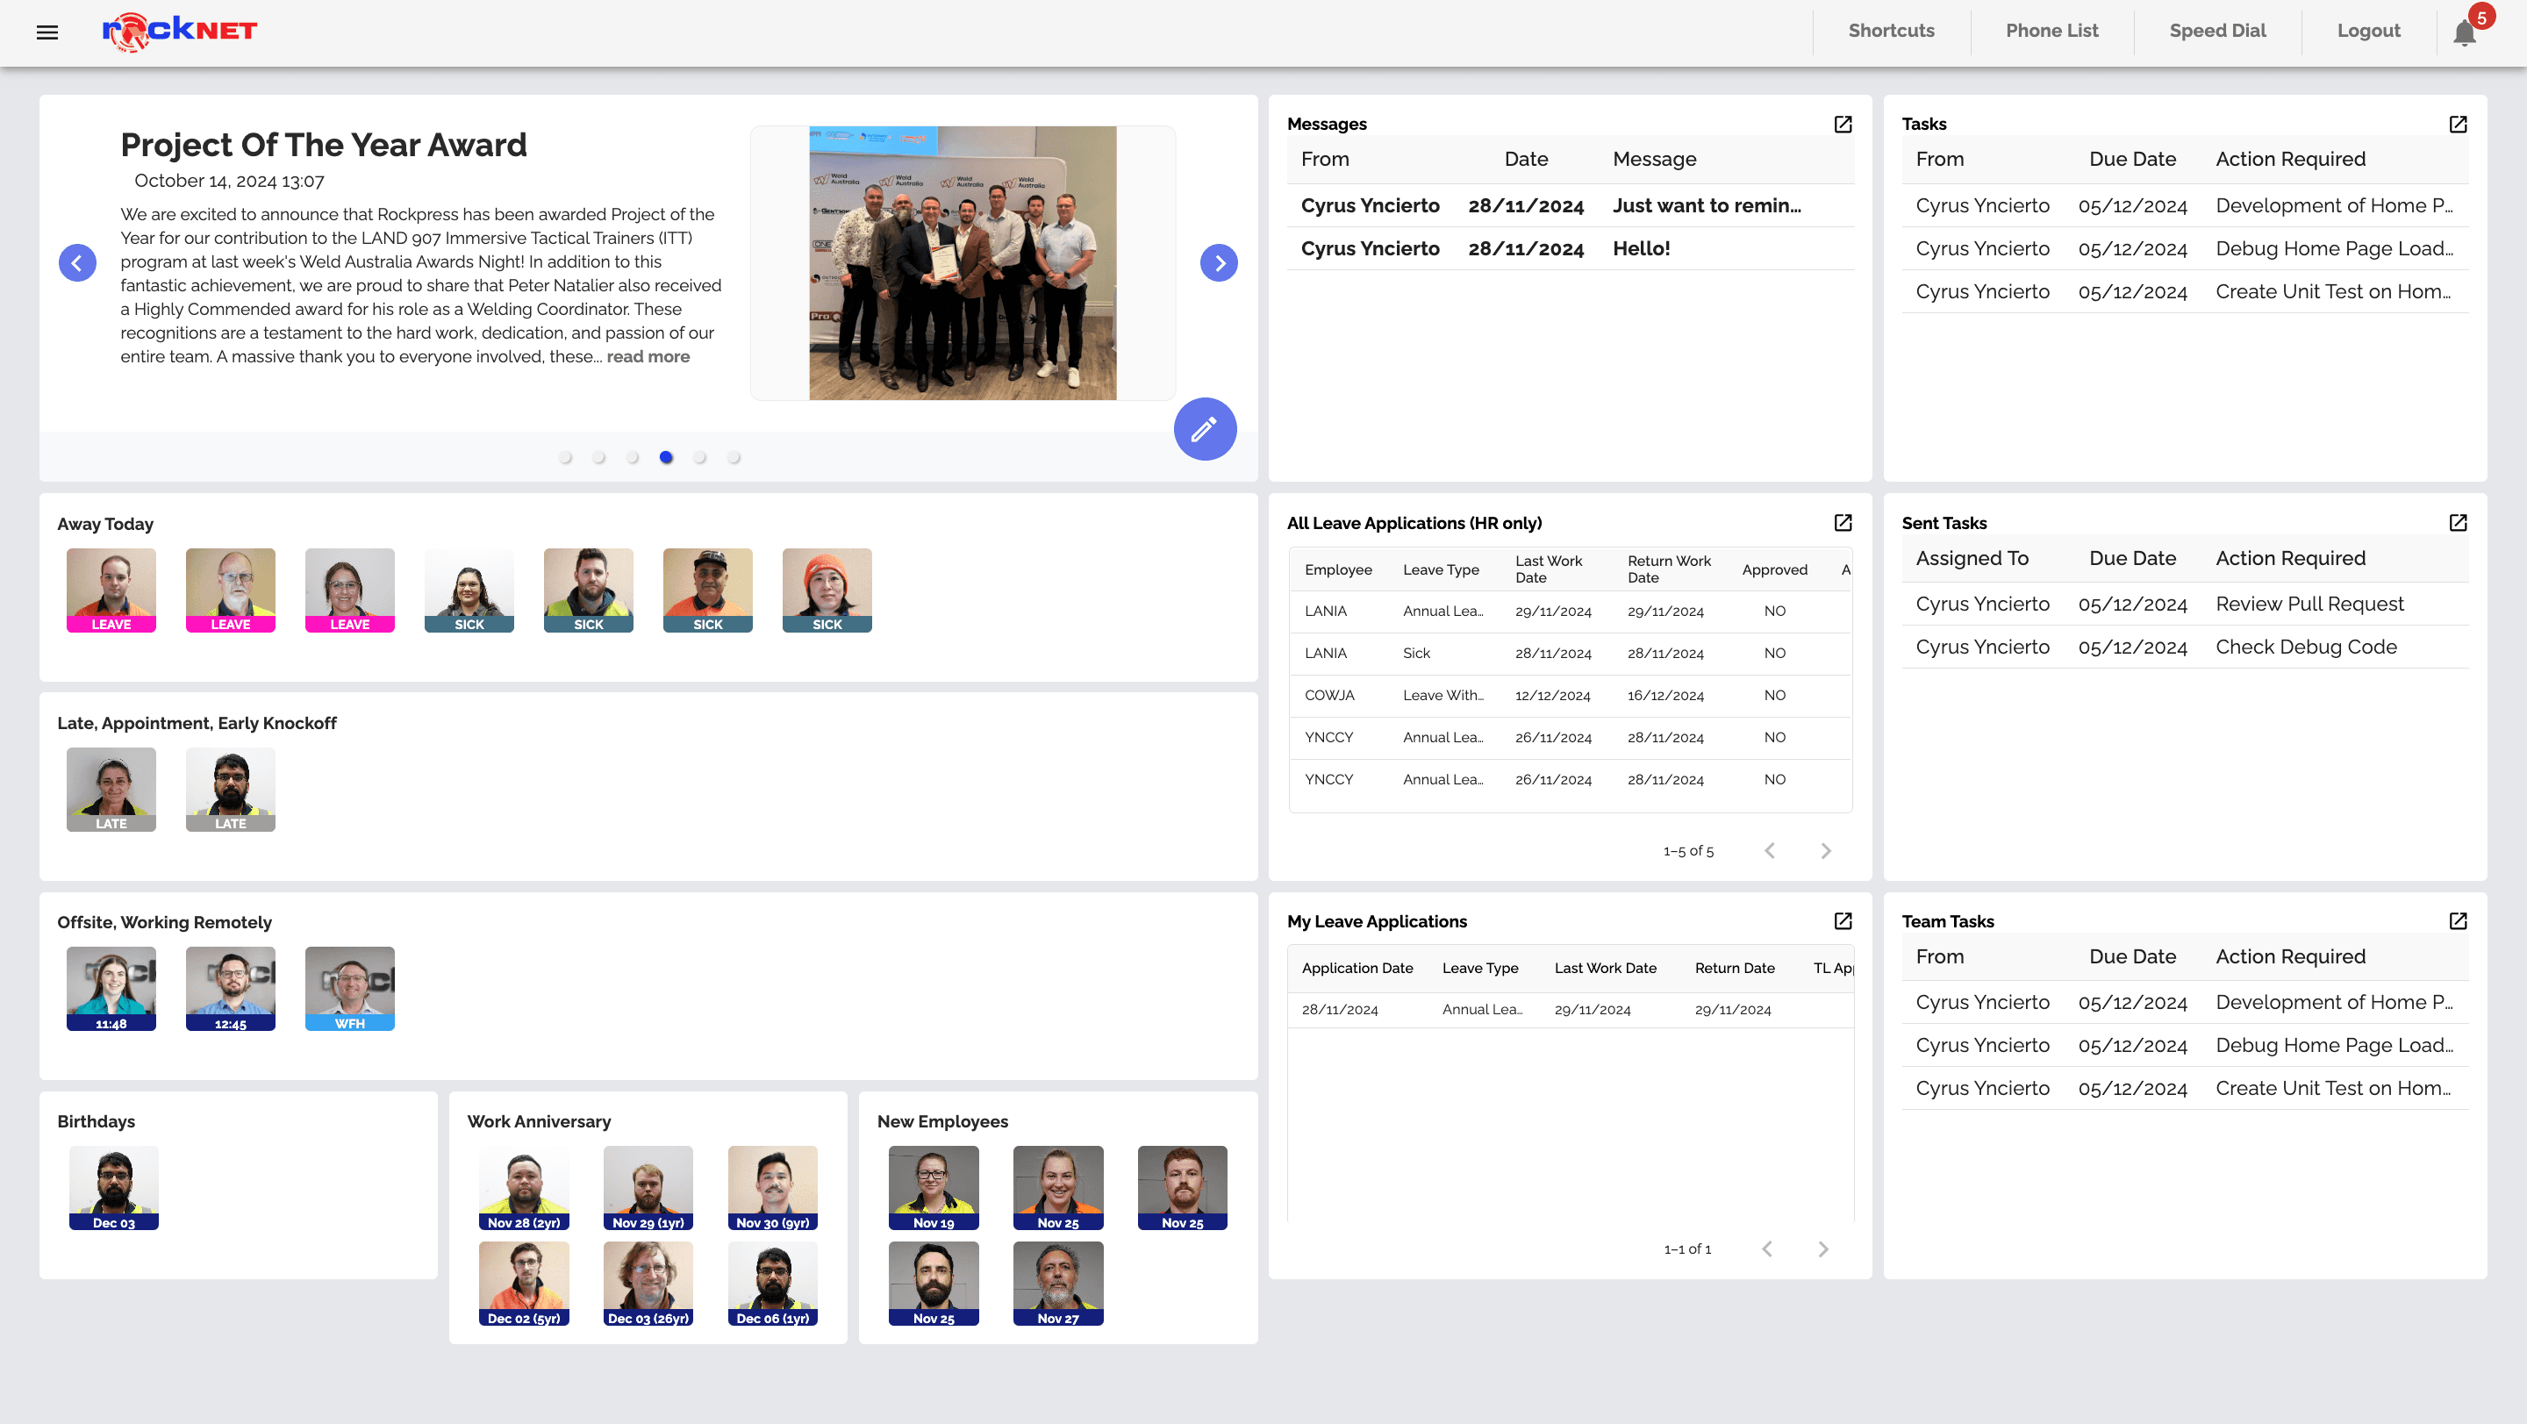Open sent task 'Check Debug Code'
The width and height of the screenshot is (2527, 1424).
[x=2185, y=648]
